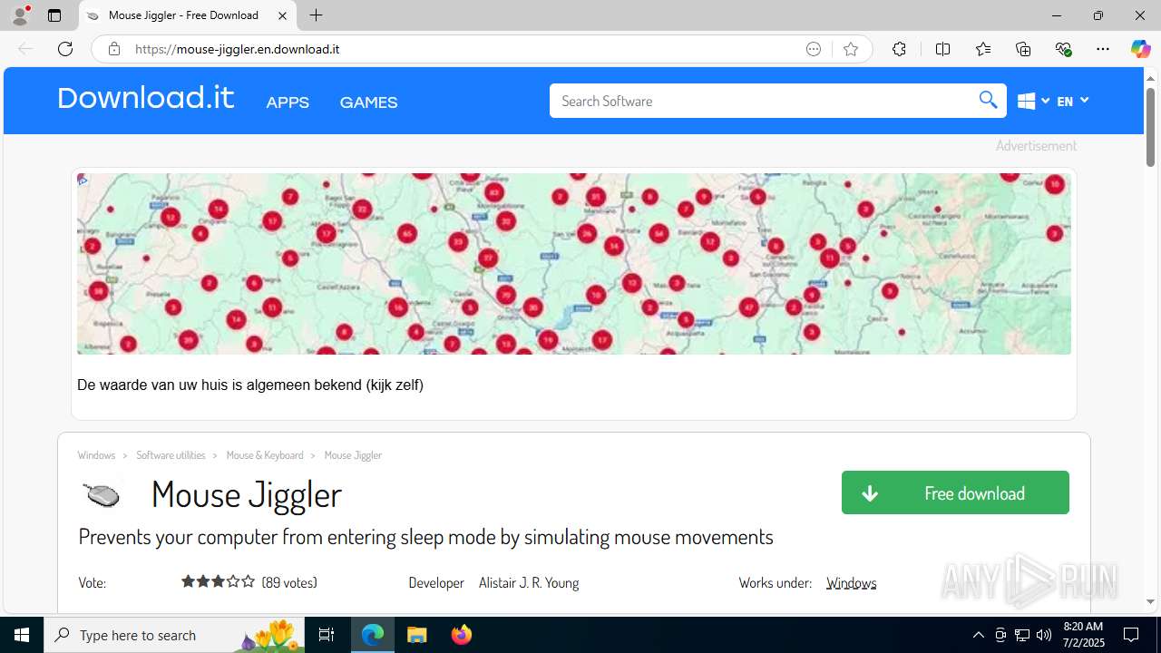Click the '(89 votes)' text

coord(289,582)
